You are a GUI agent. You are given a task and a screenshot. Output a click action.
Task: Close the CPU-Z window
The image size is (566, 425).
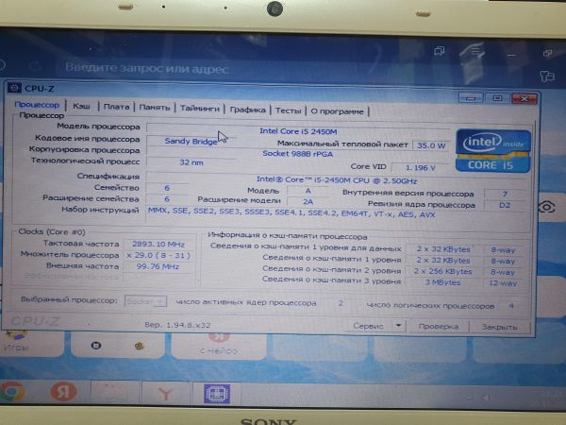tap(524, 98)
